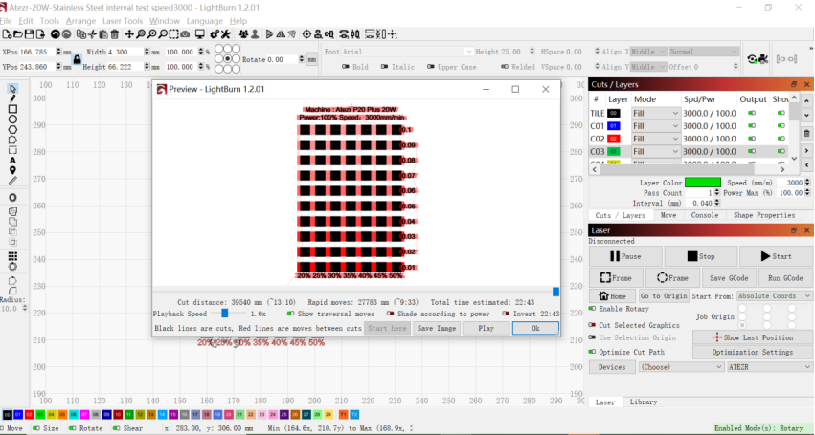Switch to the Console tab
This screenshot has width=815, height=435.
(704, 215)
